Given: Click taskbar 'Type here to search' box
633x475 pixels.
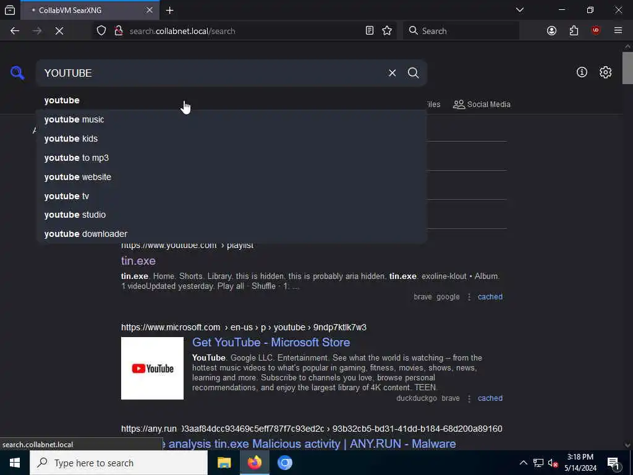Looking at the screenshot, I should [x=119, y=463].
